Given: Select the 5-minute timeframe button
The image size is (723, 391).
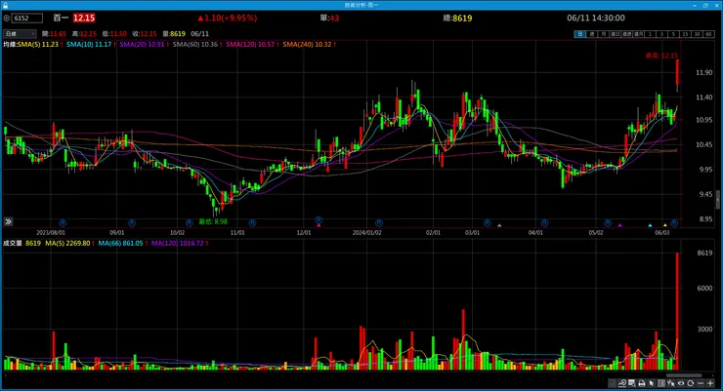Looking at the screenshot, I should click(x=673, y=34).
